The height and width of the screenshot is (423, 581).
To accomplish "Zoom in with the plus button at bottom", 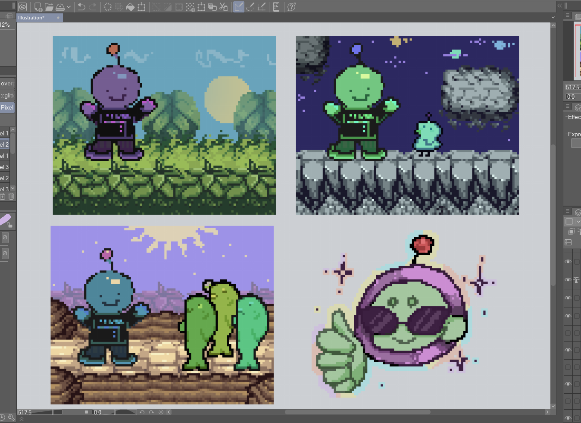I will point(77,412).
